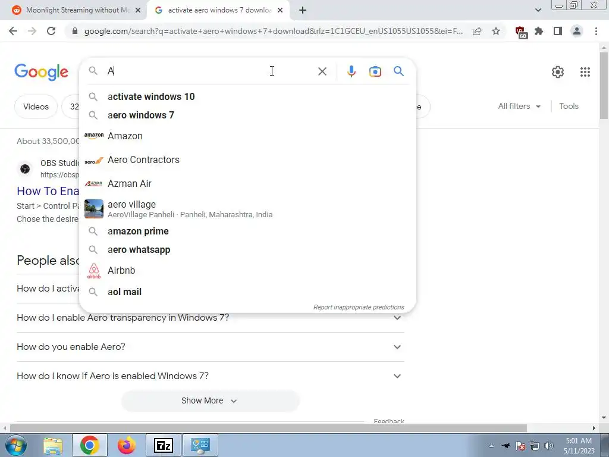Choose suggestion 'aero windows 7'
Image resolution: width=609 pixels, height=457 pixels.
[x=247, y=115]
